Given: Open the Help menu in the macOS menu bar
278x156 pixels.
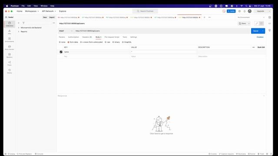Looking at the screenshot, I should [52, 6].
